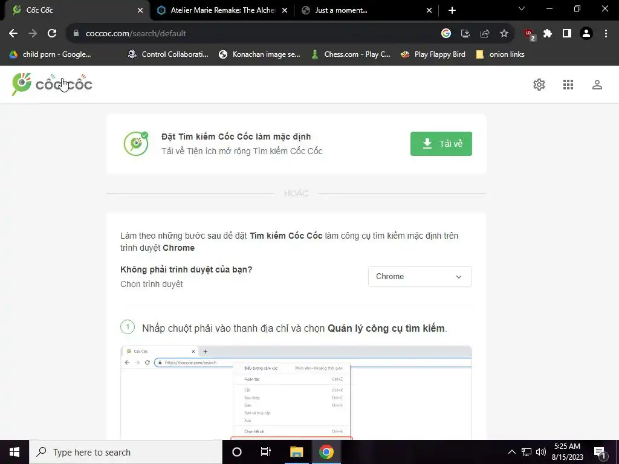This screenshot has height=464, width=619.
Task: Open the Cốc Cốc apps grid
Action: click(x=568, y=85)
